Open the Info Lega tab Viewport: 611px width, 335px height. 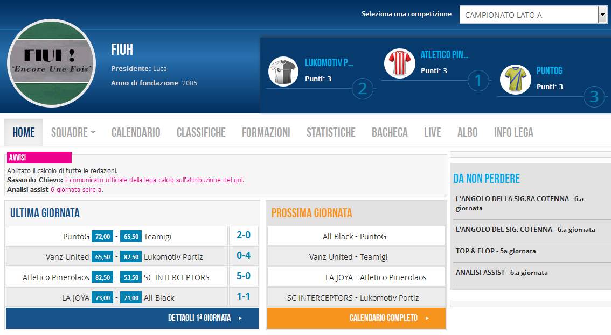point(513,132)
